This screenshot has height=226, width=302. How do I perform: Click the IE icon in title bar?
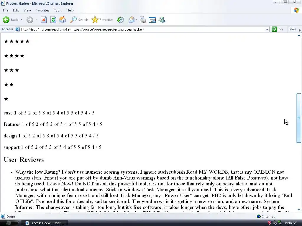tap(3, 3)
